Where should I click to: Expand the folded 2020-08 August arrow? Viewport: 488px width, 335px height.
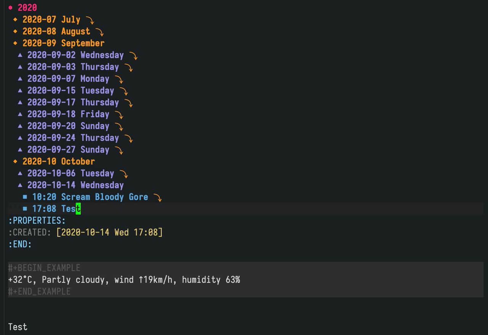click(x=100, y=32)
